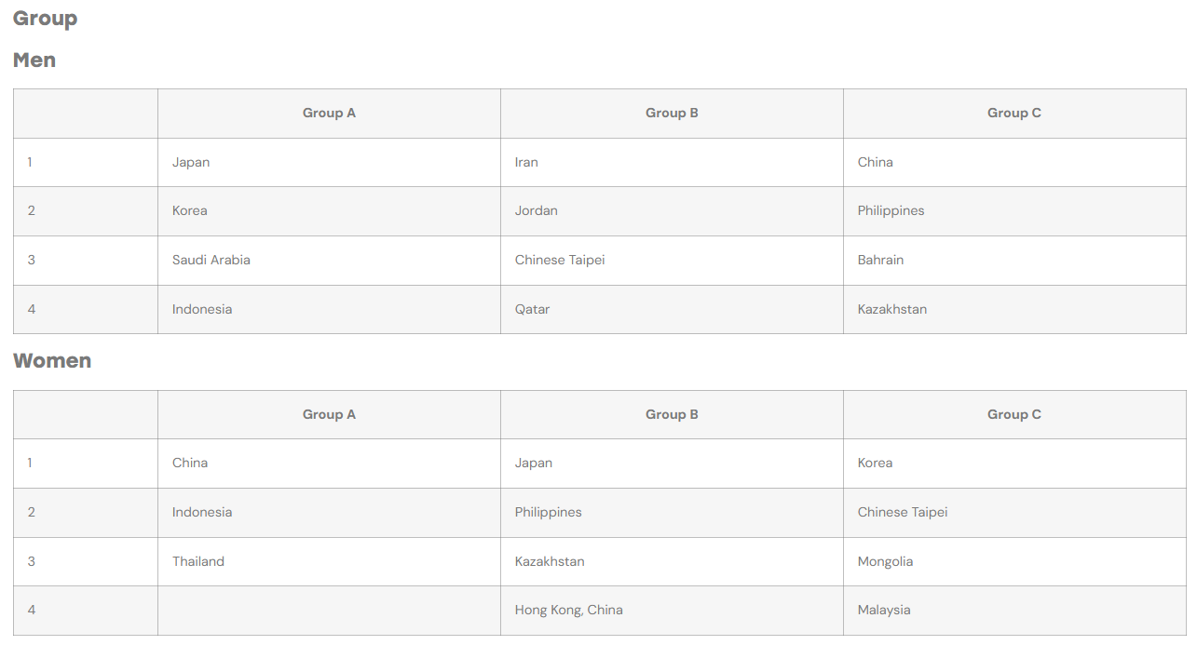
Task: Click the Qatar cell in Men Group B
Action: tap(672, 309)
